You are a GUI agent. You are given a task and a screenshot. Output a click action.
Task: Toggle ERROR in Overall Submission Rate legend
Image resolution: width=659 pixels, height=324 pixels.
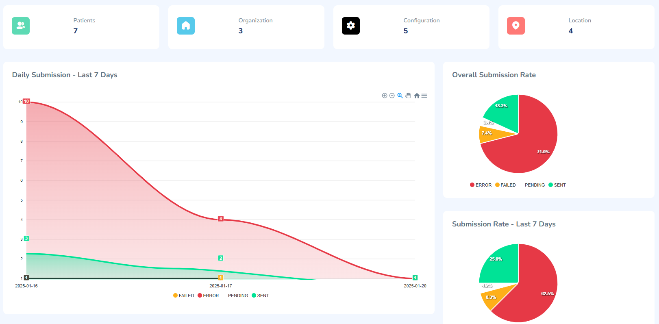(x=481, y=185)
